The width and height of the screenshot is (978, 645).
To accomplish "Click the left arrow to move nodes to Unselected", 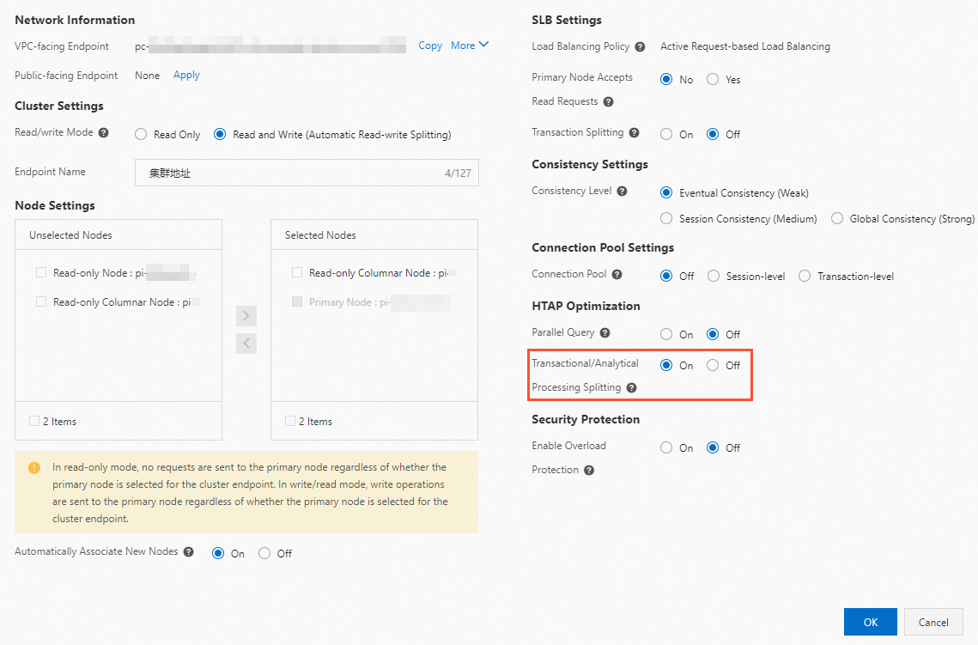I will 246,344.
